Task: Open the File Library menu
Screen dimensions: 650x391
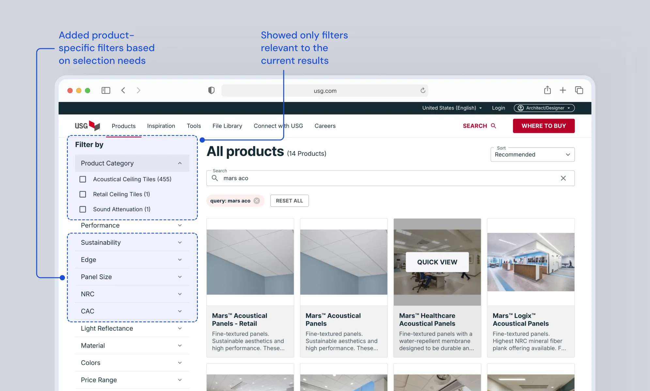Action: [x=227, y=126]
